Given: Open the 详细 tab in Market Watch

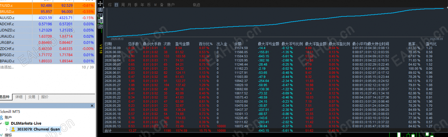Looking at the screenshot, I should [x=19, y=97].
